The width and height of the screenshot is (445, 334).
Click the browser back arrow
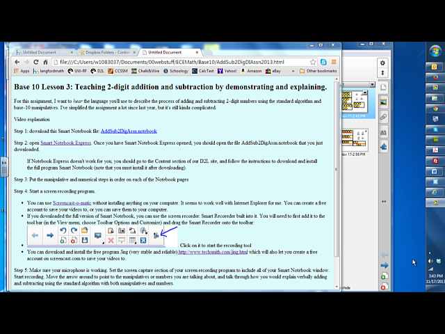pos(17,62)
